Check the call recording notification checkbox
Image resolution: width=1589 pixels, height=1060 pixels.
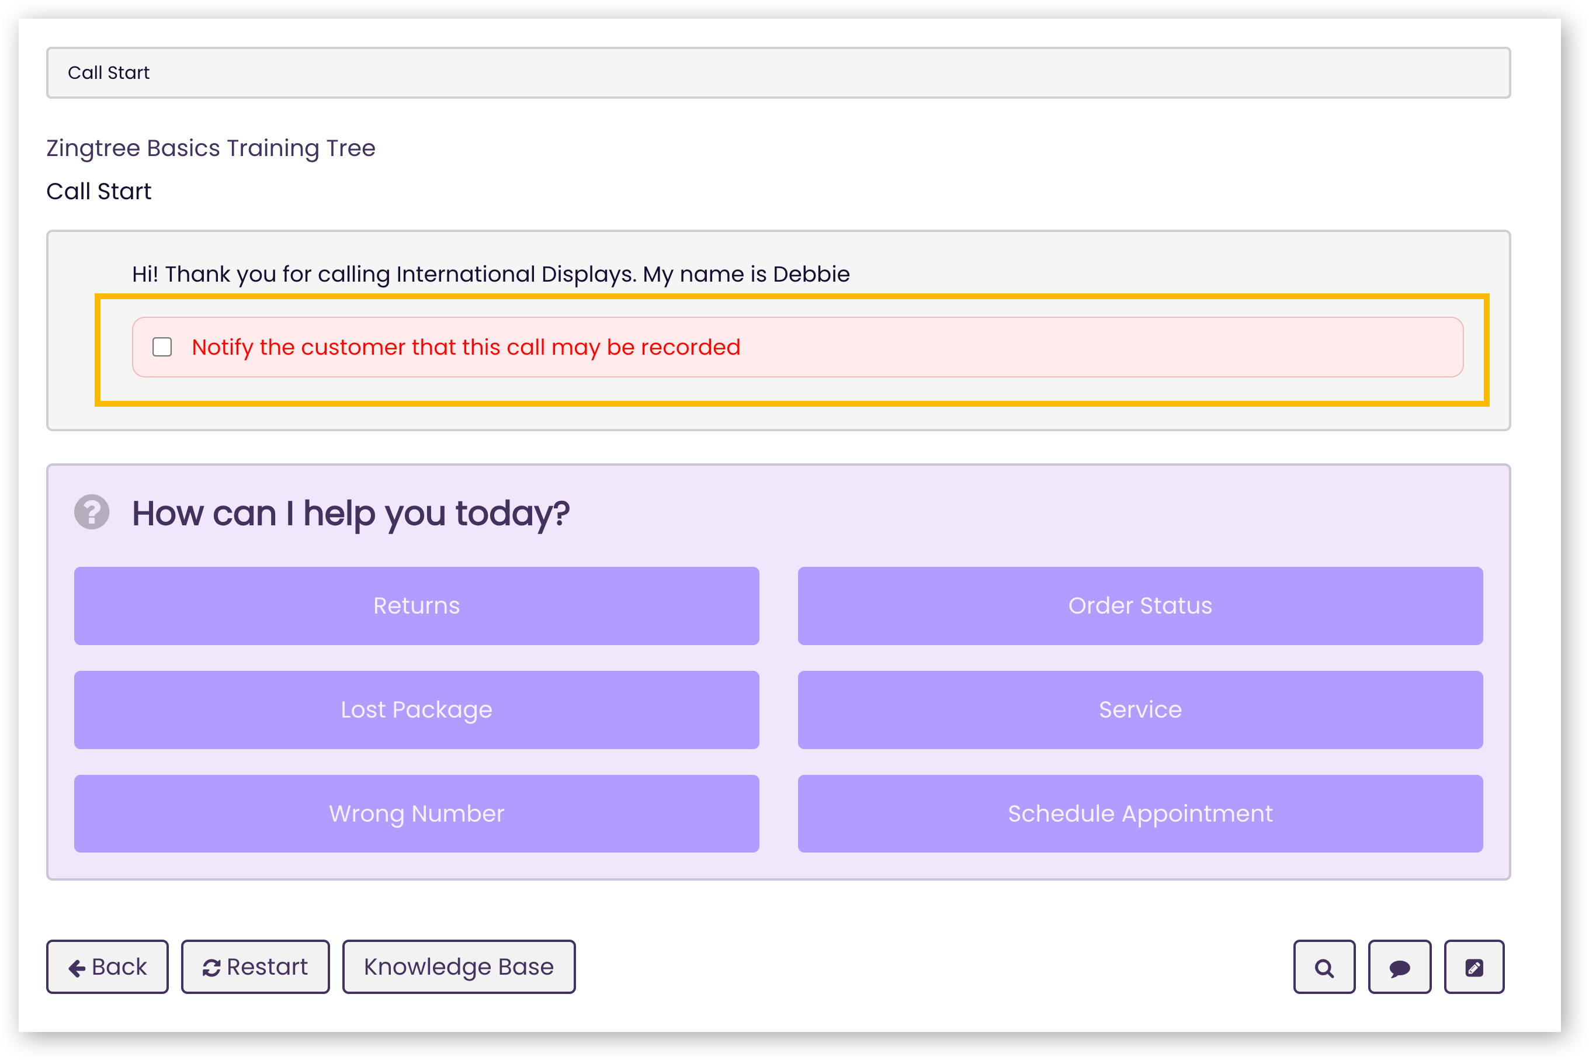[x=162, y=347]
